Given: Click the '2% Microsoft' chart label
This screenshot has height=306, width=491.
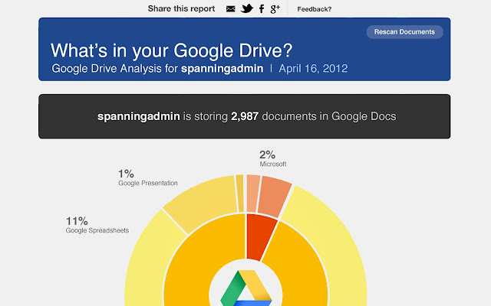Looking at the screenshot, I should [x=273, y=158].
